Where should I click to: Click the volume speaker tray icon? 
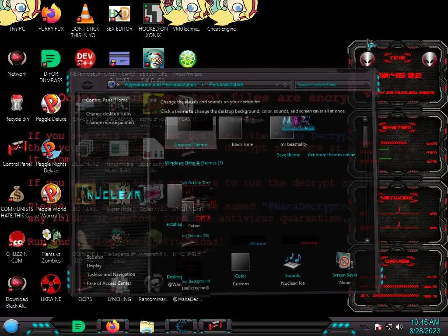point(399,326)
